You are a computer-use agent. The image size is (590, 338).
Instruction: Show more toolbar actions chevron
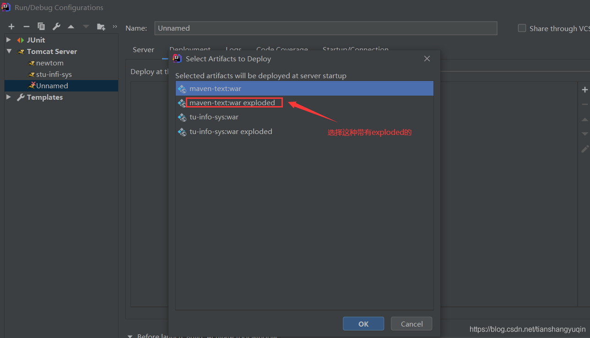tap(115, 27)
